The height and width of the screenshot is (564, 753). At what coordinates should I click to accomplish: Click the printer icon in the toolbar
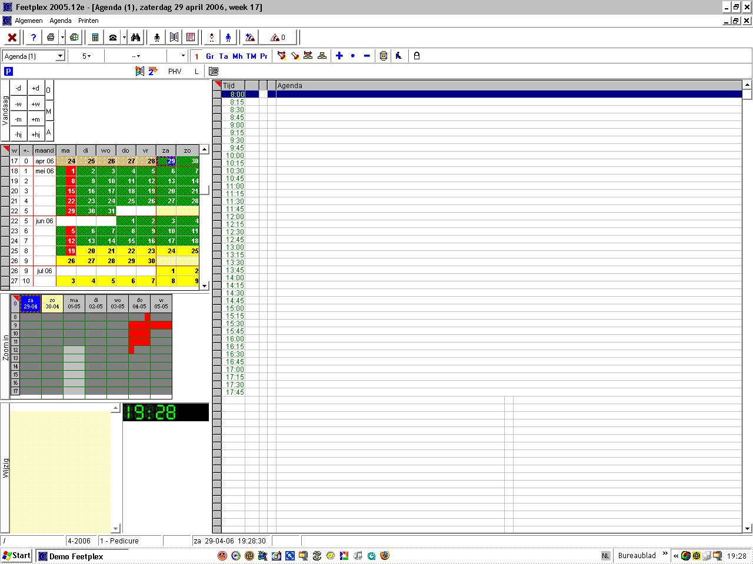tap(51, 38)
